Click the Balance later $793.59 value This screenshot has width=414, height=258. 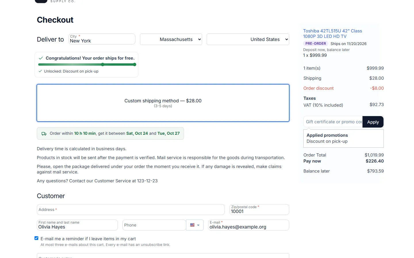375,171
